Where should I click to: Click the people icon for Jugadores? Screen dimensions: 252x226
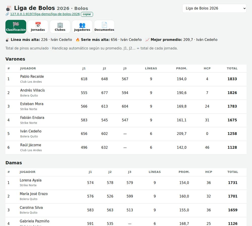click(x=82, y=25)
